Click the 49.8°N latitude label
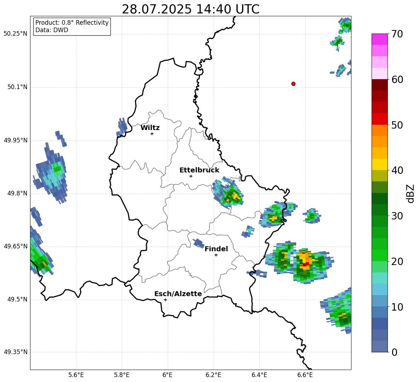 [x=17, y=193]
